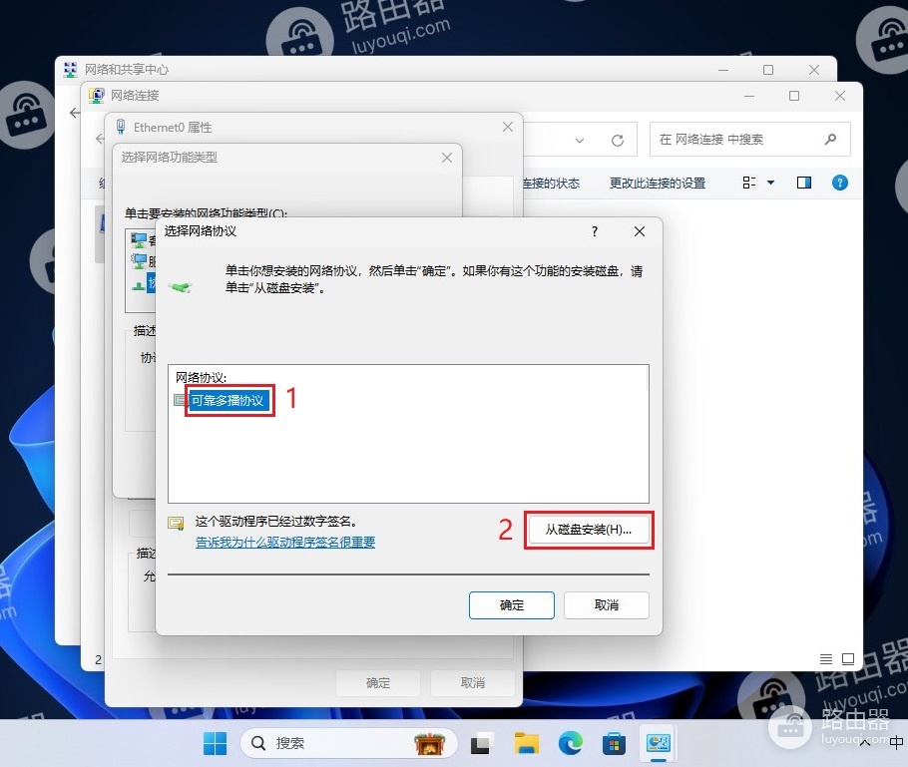Click the 网络和共享中心 title bar icon

(71, 70)
